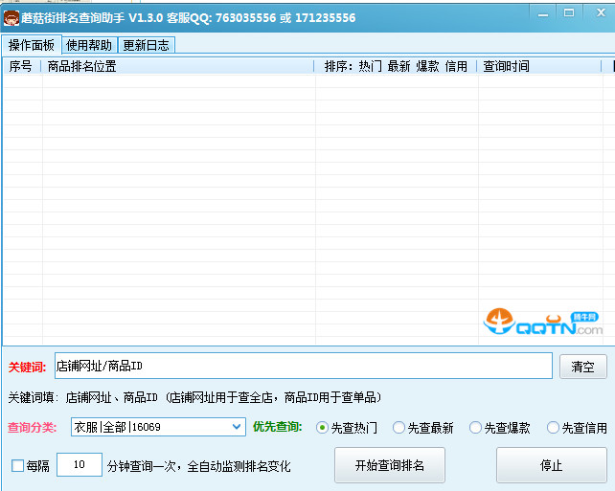This screenshot has height=491, width=615.
Task: Maximize the application window
Action: [x=568, y=13]
